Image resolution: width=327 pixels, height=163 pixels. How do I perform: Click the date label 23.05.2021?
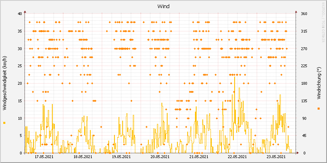[x=276, y=156]
